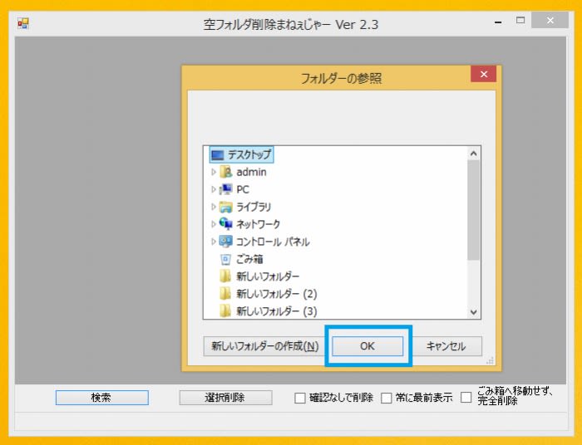The image size is (582, 445).
Task: Click the Libraries (ライブラリ) icon
Action: click(225, 207)
